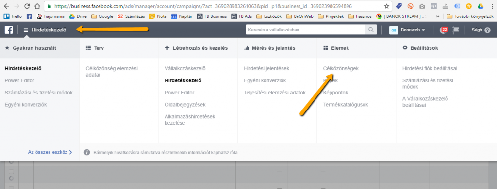Open Power Editor in Létrehozás és kezelés
Image resolution: width=497 pixels, height=189 pixels.
coord(180,93)
